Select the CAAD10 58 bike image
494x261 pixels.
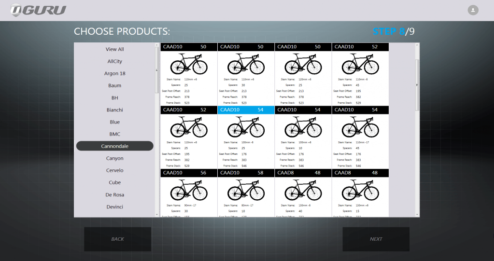click(246, 190)
